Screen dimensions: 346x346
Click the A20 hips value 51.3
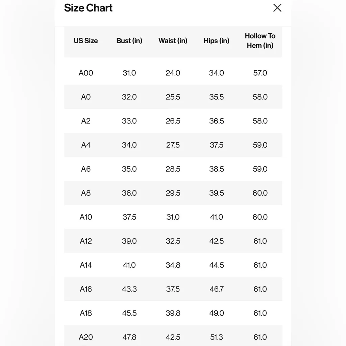click(x=216, y=337)
